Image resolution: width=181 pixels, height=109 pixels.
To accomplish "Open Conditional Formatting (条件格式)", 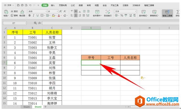I will coord(143,13).
